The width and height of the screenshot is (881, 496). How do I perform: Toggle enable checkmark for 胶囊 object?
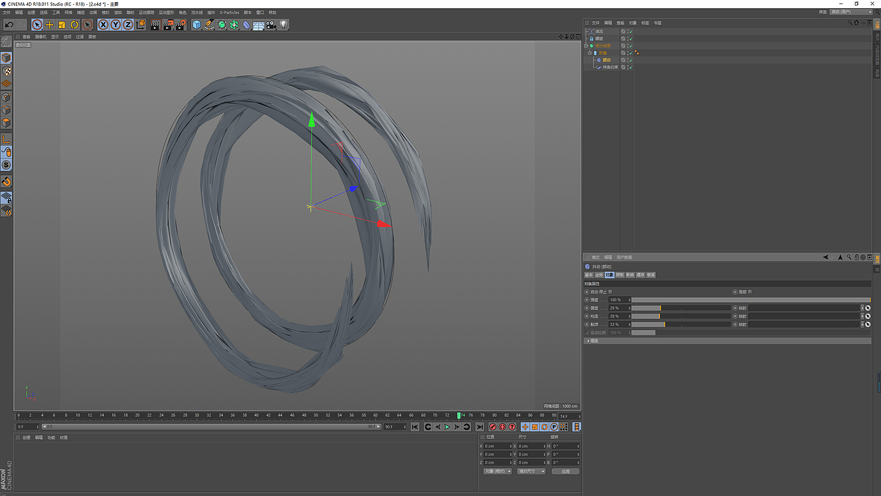pyautogui.click(x=630, y=53)
